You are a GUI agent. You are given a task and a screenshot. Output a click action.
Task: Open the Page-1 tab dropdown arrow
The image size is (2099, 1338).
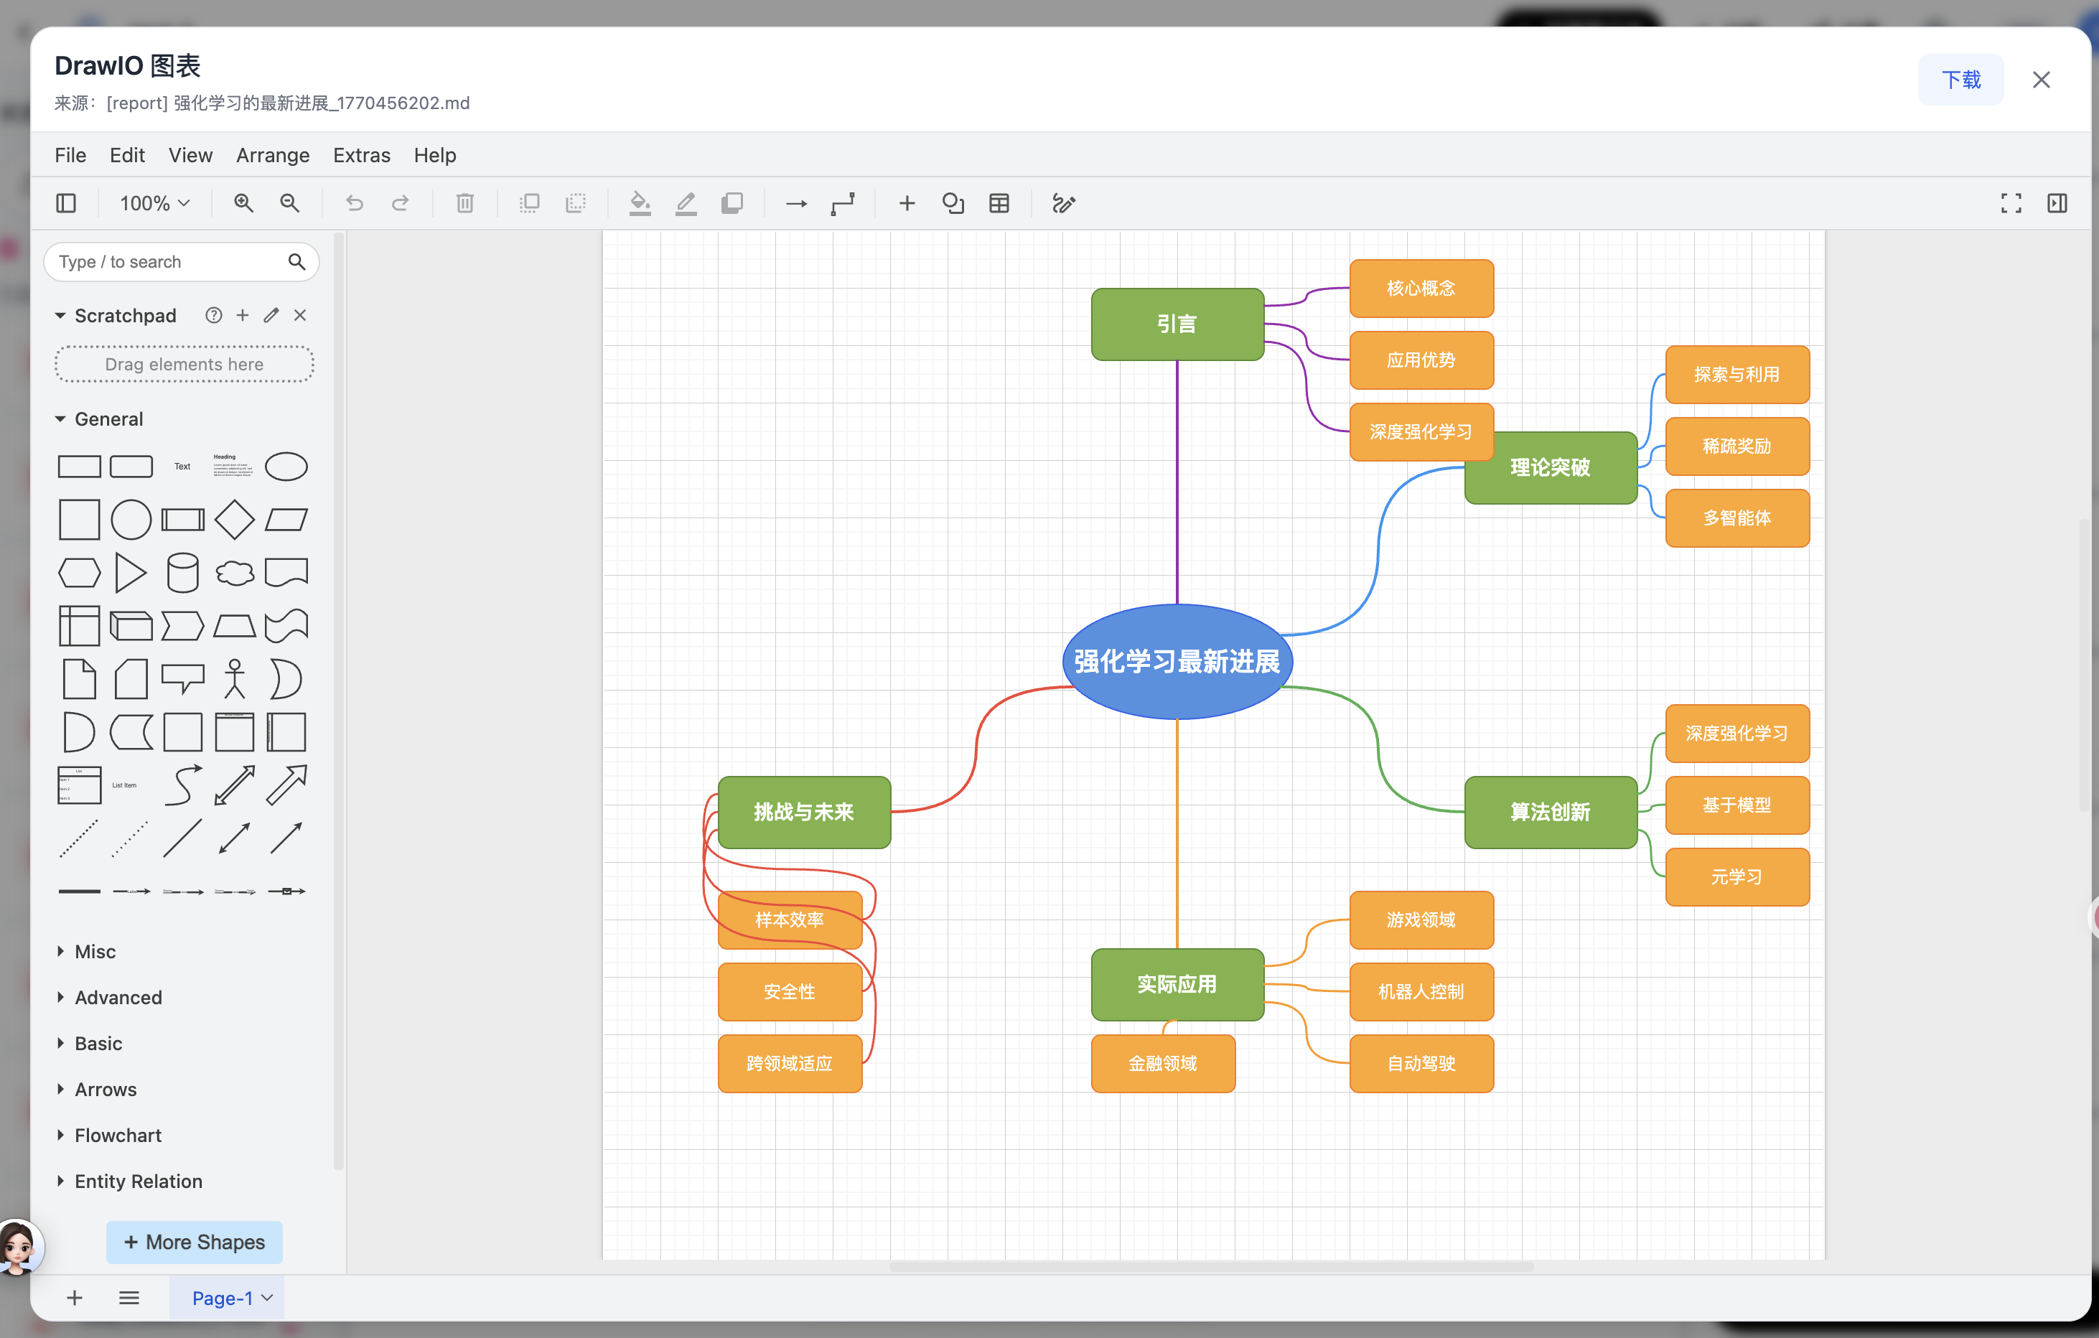(268, 1298)
